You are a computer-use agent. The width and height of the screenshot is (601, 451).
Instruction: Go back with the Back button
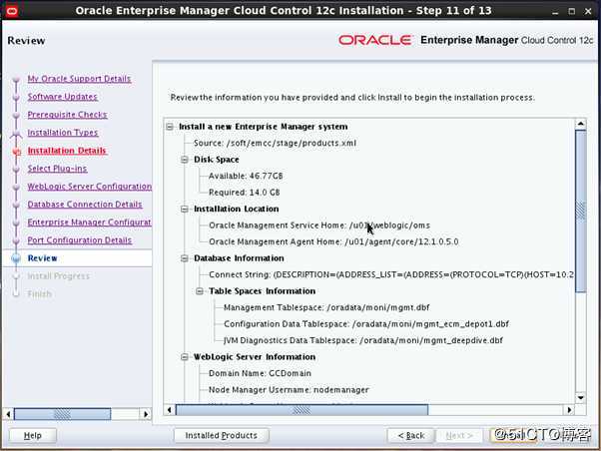pos(411,436)
